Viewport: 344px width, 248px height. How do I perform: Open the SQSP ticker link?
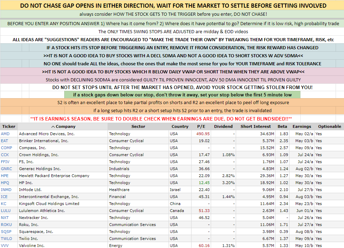click(x=6, y=232)
